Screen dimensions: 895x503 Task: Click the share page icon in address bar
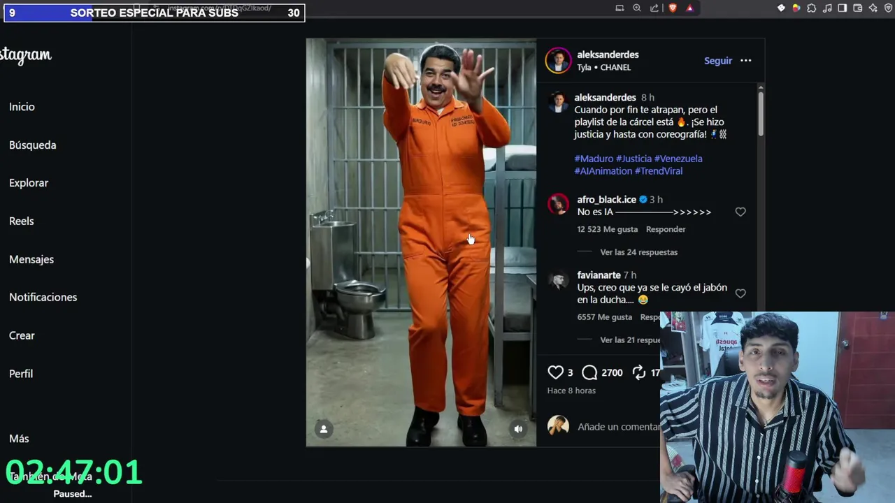tap(654, 8)
